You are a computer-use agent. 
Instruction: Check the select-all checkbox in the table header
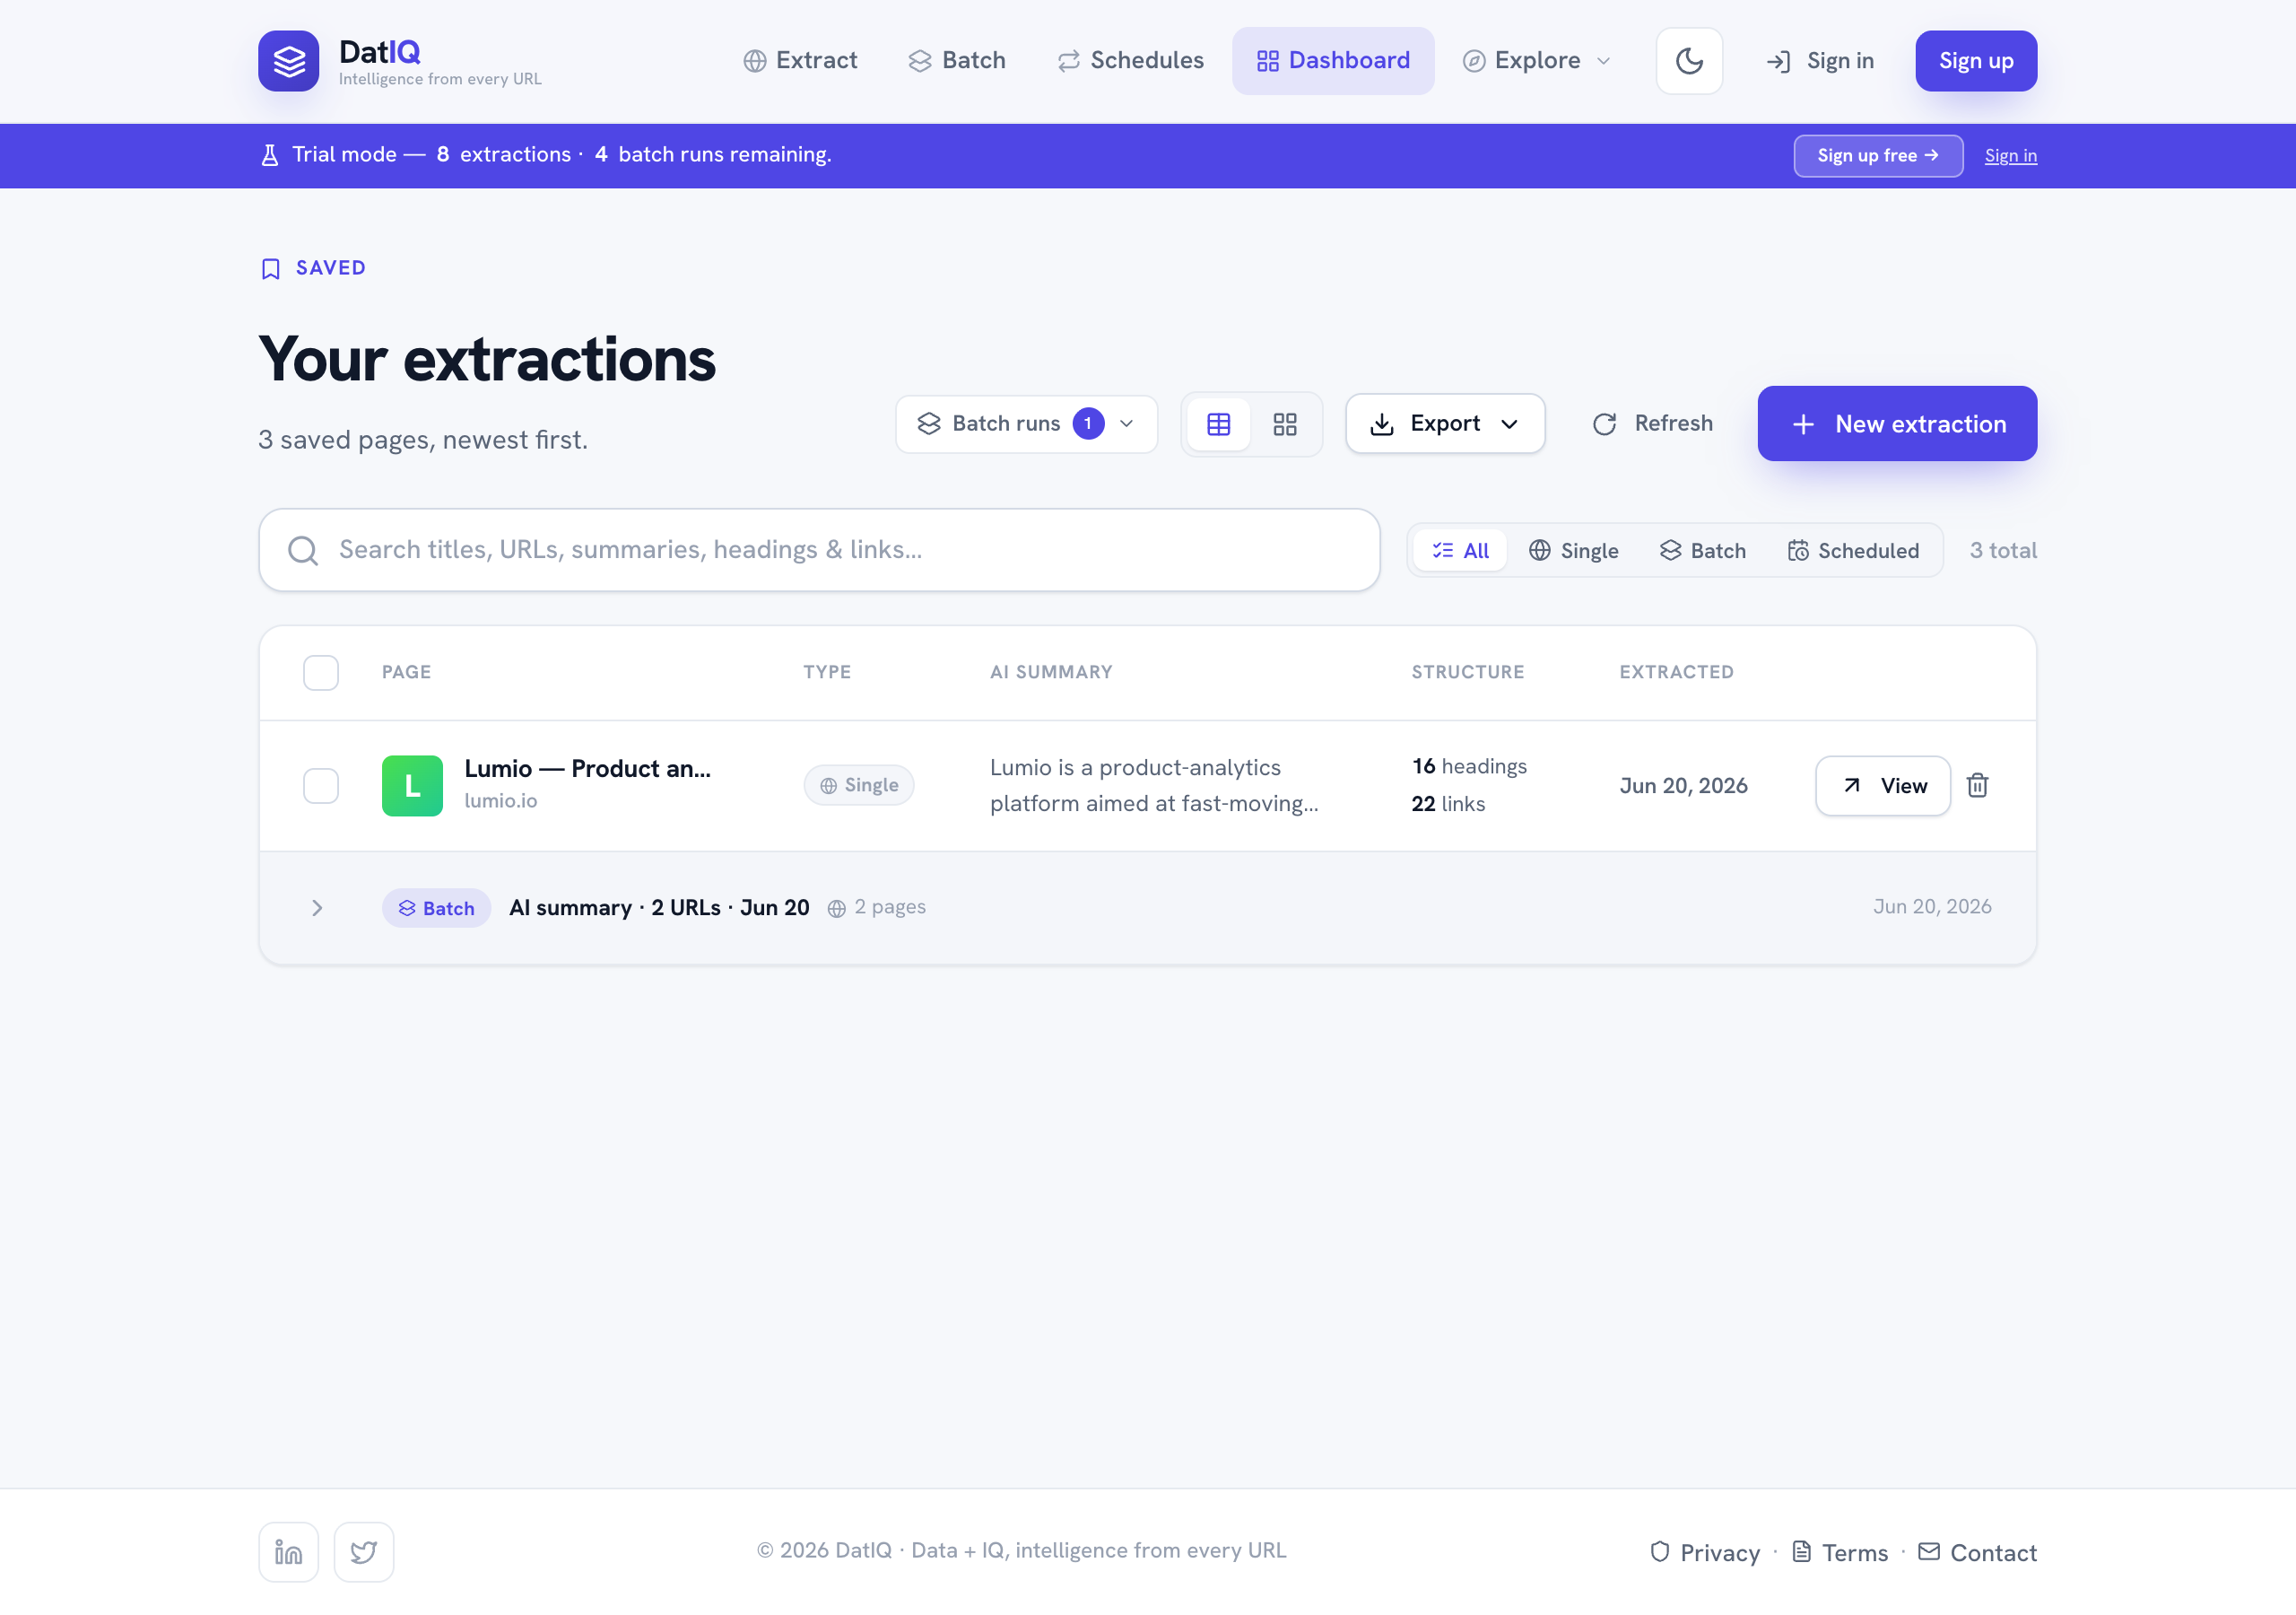[320, 672]
